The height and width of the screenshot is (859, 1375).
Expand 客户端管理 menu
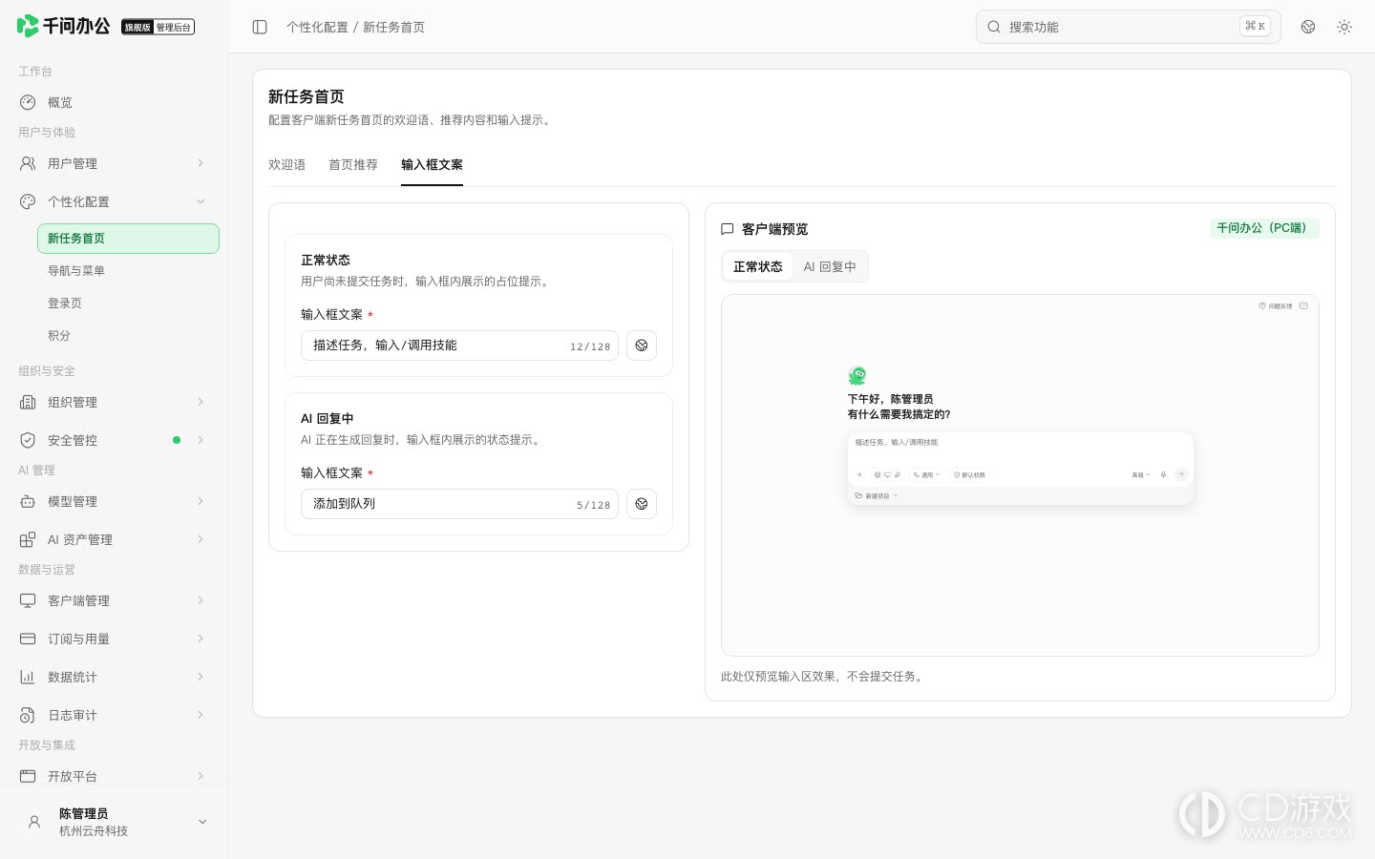(x=115, y=600)
